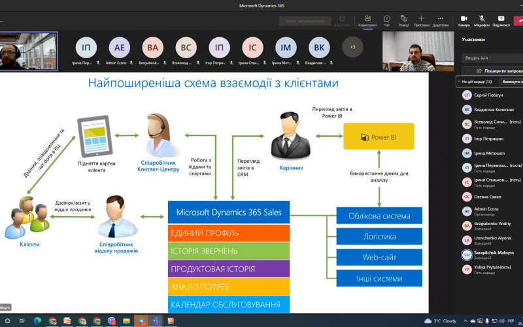Click the ЕДИНИЙ ПРОФІЛЬ orange bar
Screen dimensions: 523x327
pos(229,233)
